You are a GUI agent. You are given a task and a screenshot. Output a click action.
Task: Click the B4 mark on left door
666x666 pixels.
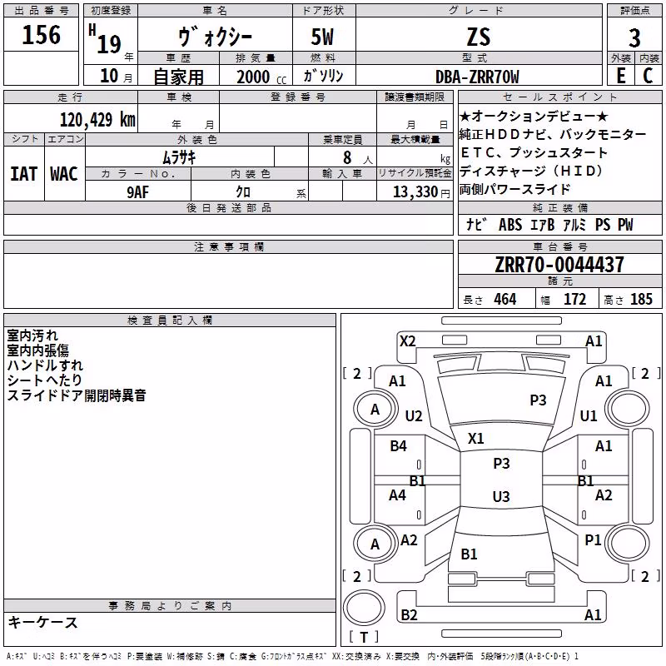[x=399, y=446]
